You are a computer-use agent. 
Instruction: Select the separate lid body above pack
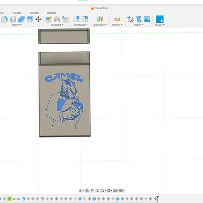point(64,36)
